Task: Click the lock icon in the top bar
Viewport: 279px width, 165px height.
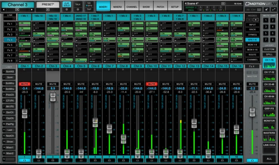Action: pyautogui.click(x=266, y=9)
